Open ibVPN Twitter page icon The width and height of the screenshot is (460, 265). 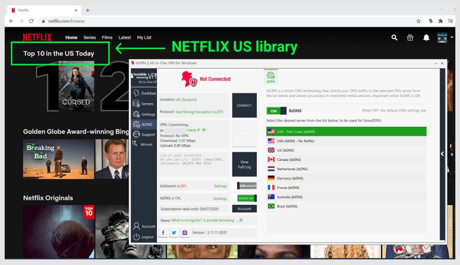pyautogui.click(x=174, y=233)
